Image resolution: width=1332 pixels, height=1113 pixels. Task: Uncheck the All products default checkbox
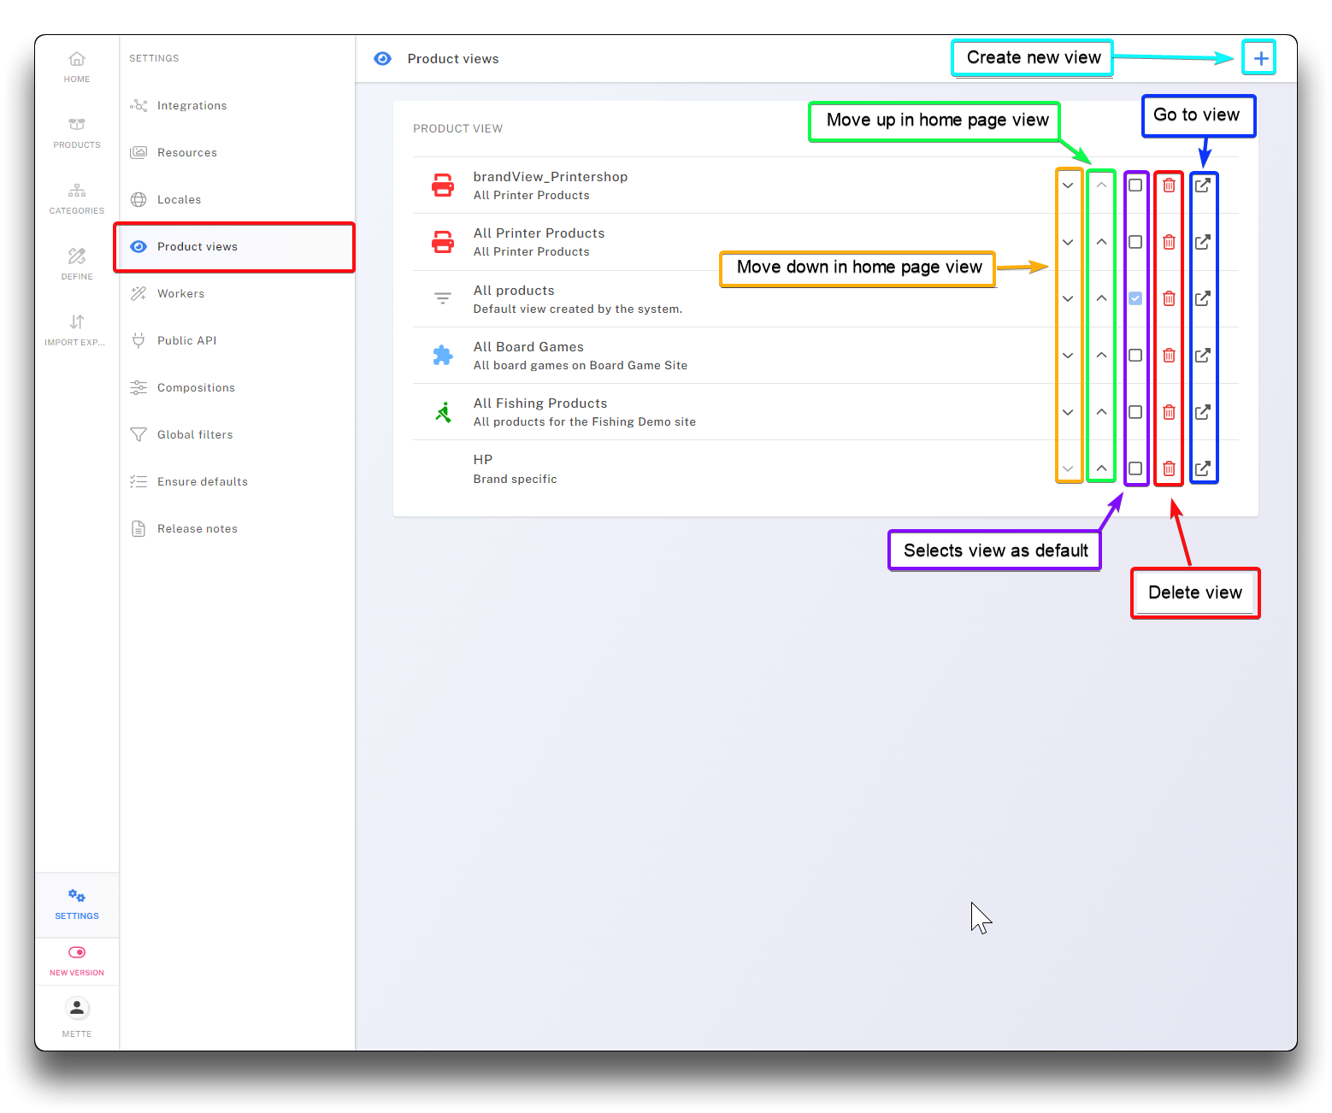pyautogui.click(x=1135, y=298)
